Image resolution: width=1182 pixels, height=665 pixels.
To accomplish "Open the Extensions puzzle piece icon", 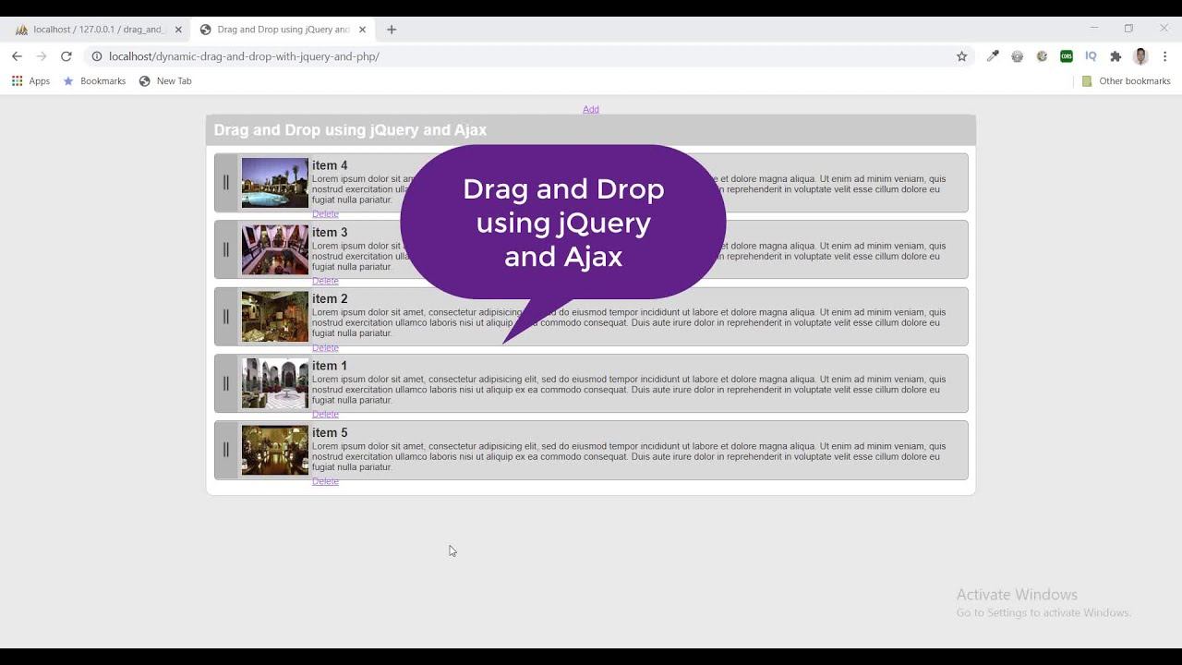I will point(1116,56).
